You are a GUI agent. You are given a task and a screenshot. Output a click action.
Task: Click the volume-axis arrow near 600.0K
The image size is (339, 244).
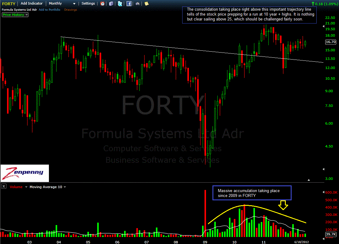(323, 192)
